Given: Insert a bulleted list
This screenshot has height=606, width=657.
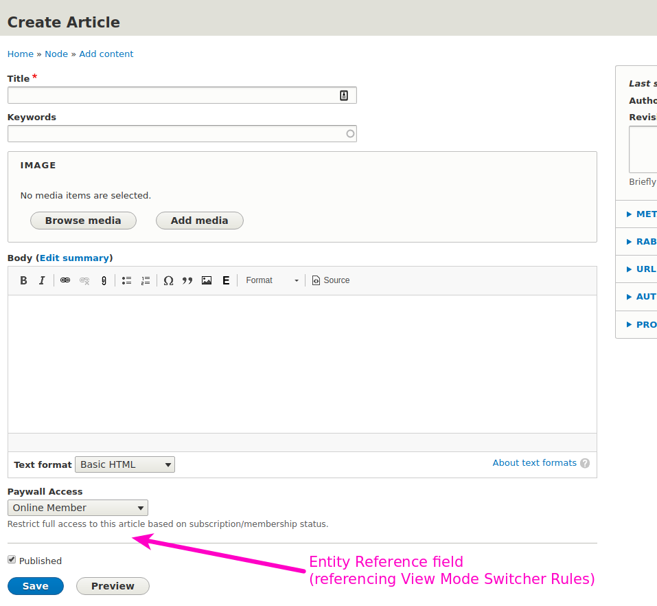Looking at the screenshot, I should click(126, 280).
